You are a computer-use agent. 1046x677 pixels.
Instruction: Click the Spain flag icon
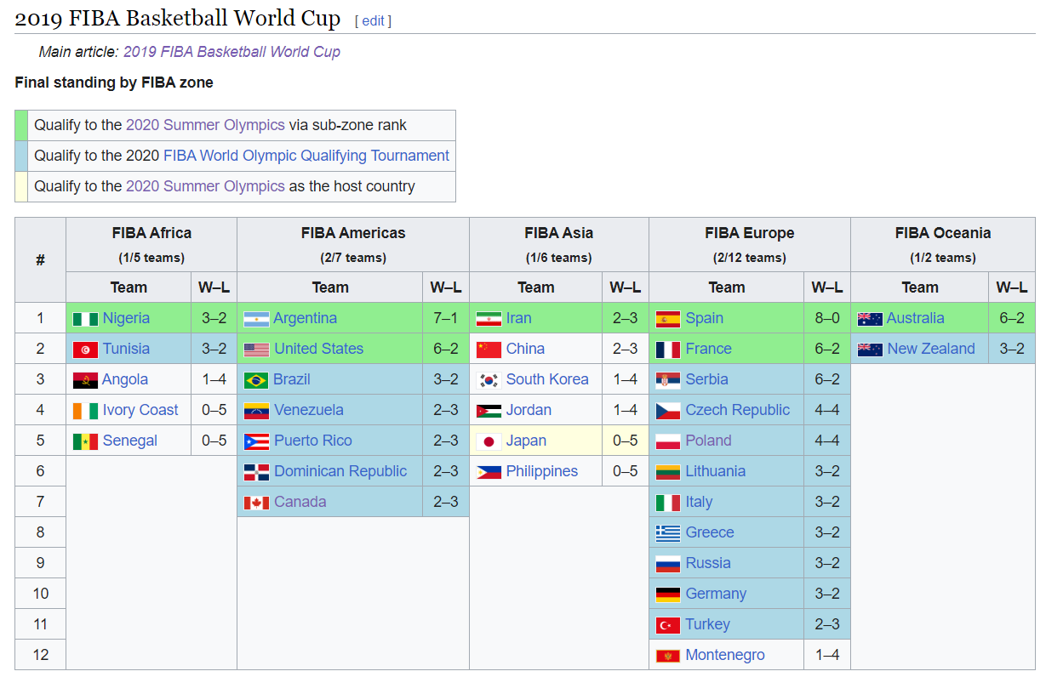click(x=668, y=319)
